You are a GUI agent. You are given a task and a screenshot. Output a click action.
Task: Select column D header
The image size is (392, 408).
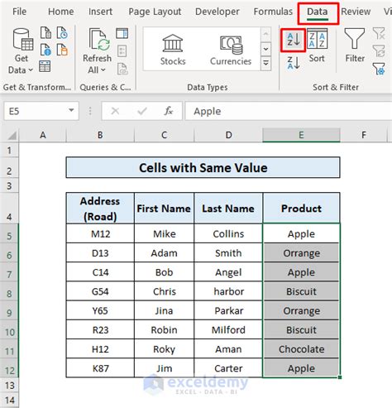tap(228, 135)
